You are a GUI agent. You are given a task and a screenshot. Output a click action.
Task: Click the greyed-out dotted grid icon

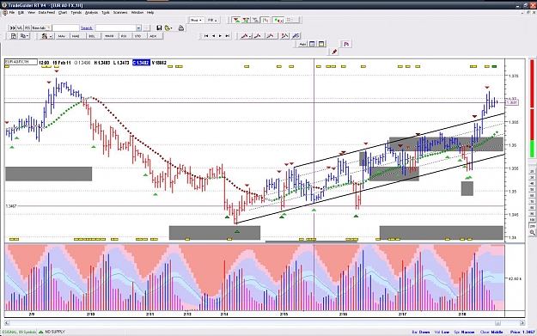click(x=291, y=21)
